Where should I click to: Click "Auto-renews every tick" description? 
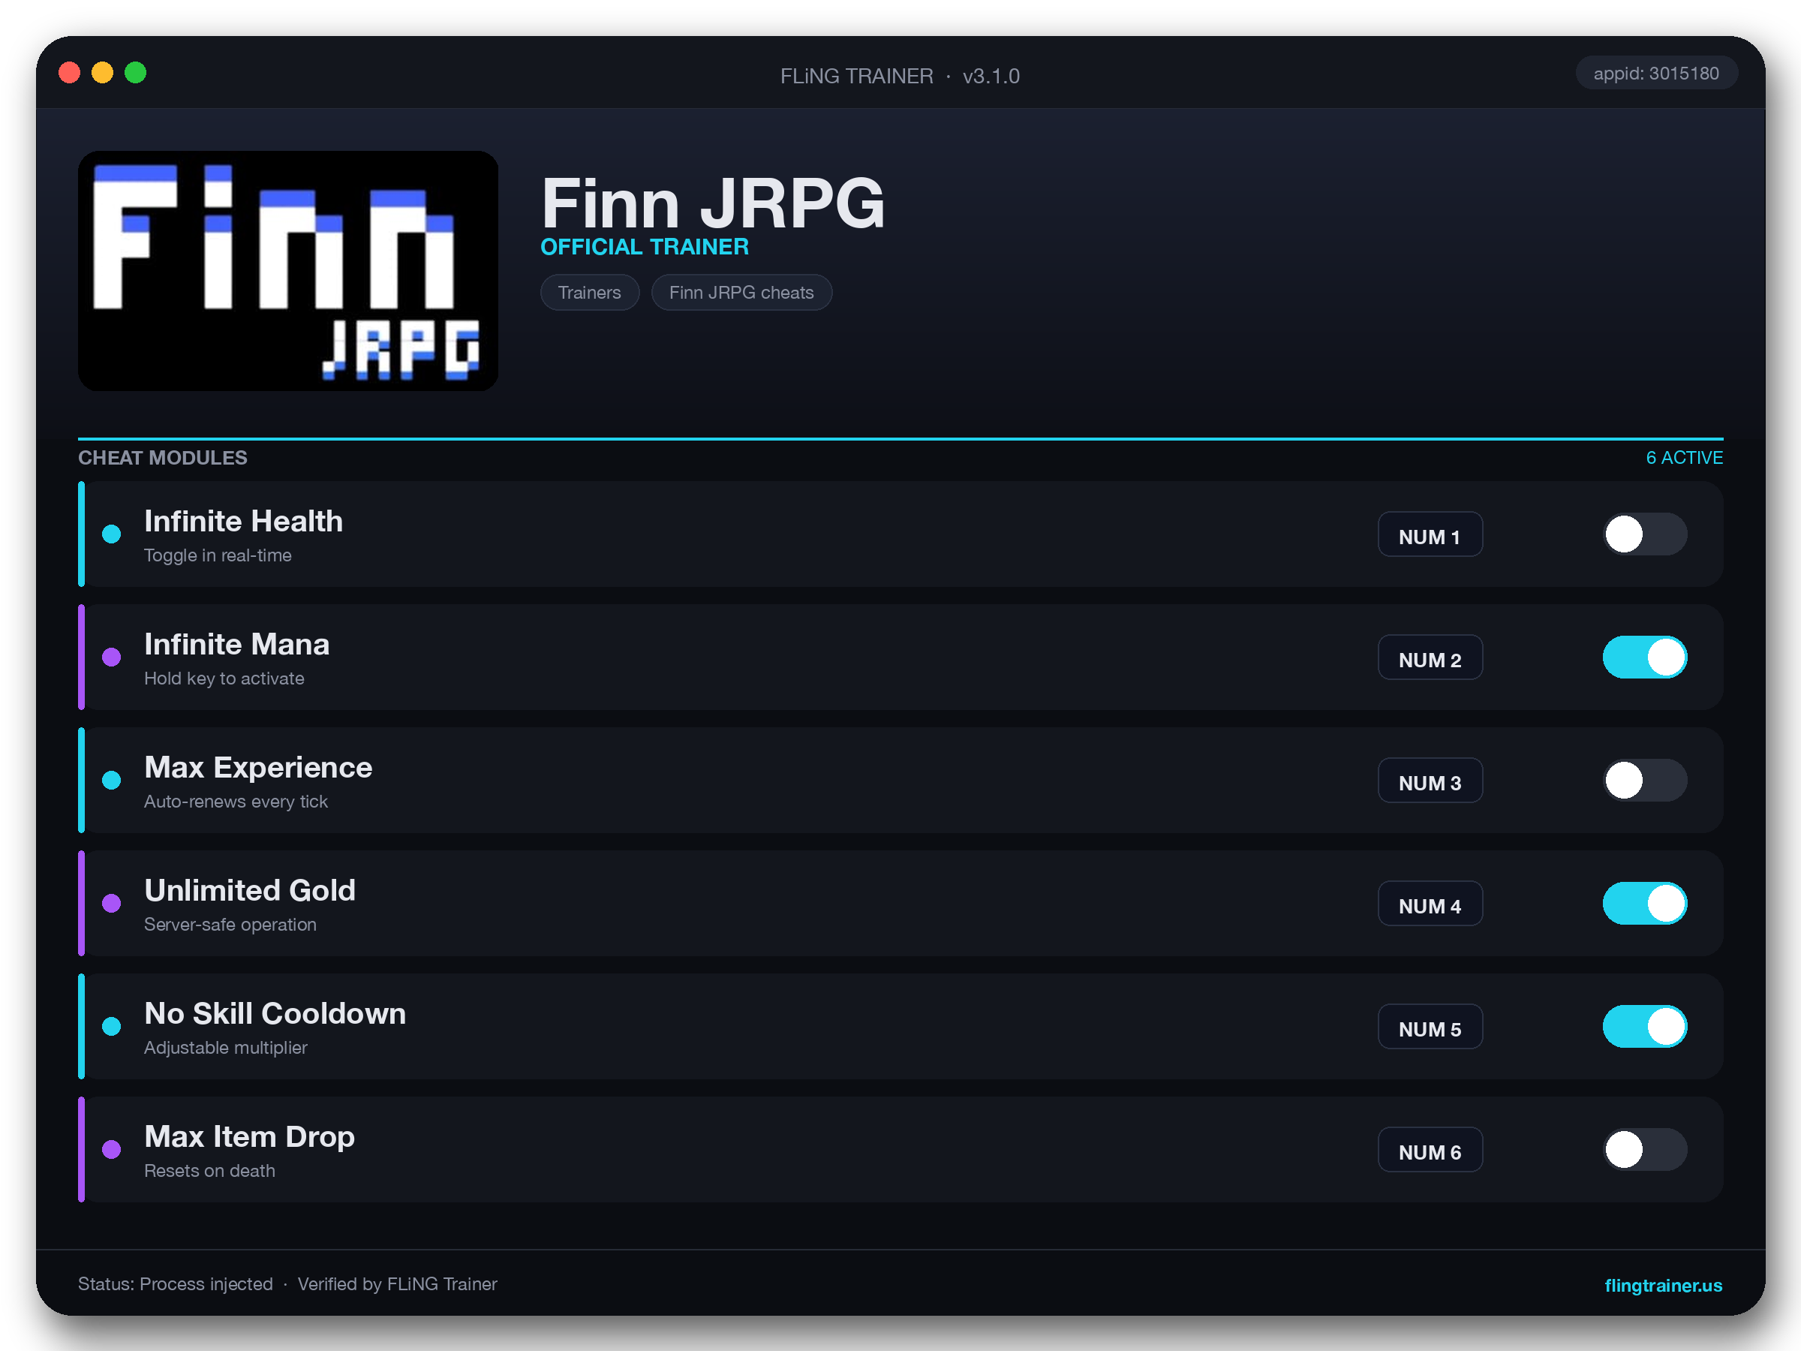tap(236, 802)
